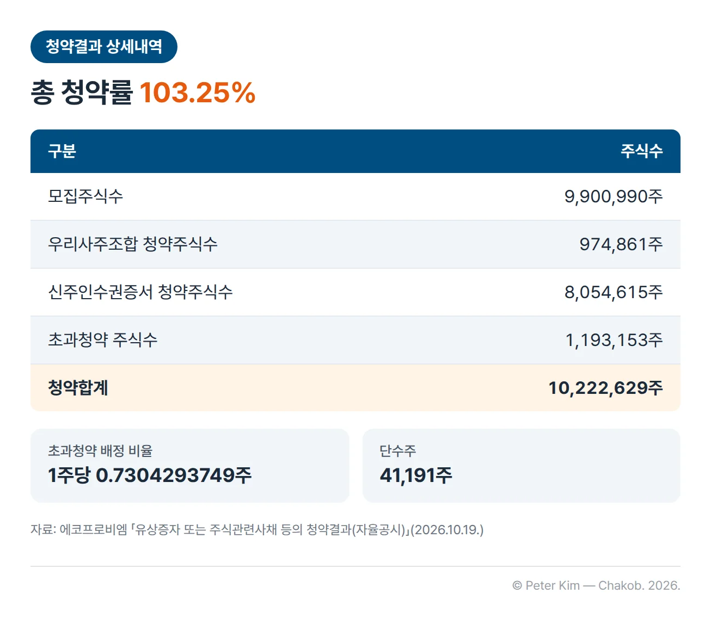Click the 청약결과 상세내역 badge
The width and height of the screenshot is (711, 618).
point(103,47)
